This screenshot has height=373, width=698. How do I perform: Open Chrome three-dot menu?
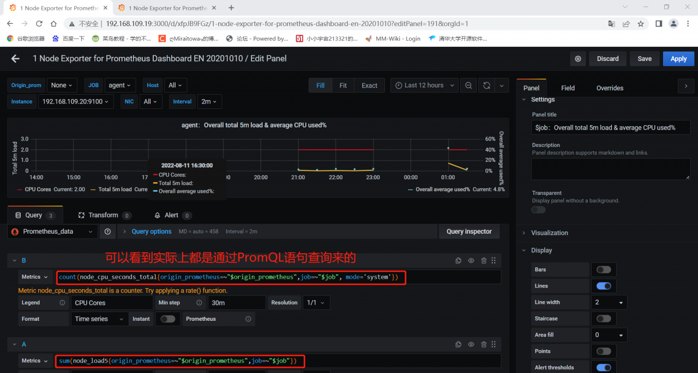point(688,24)
